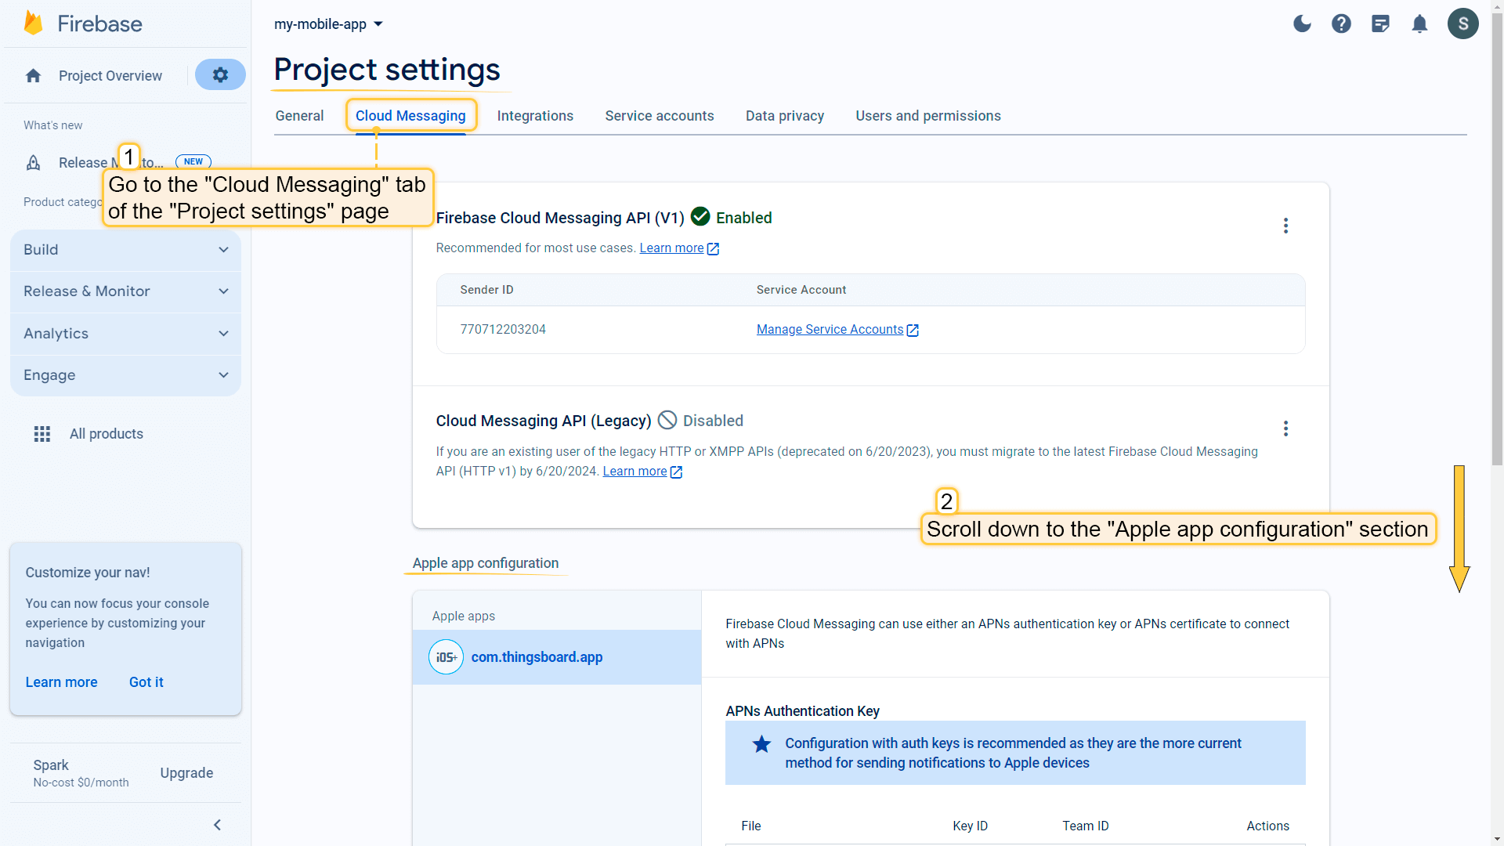Switch to the Integrations tab
The width and height of the screenshot is (1504, 846).
point(535,116)
